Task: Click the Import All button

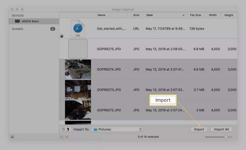Action: pyautogui.click(x=221, y=129)
